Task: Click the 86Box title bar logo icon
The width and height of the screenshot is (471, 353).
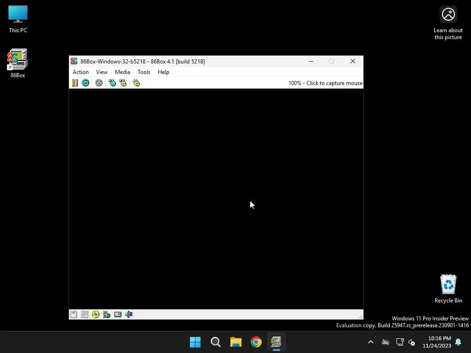Action: pyautogui.click(x=74, y=61)
